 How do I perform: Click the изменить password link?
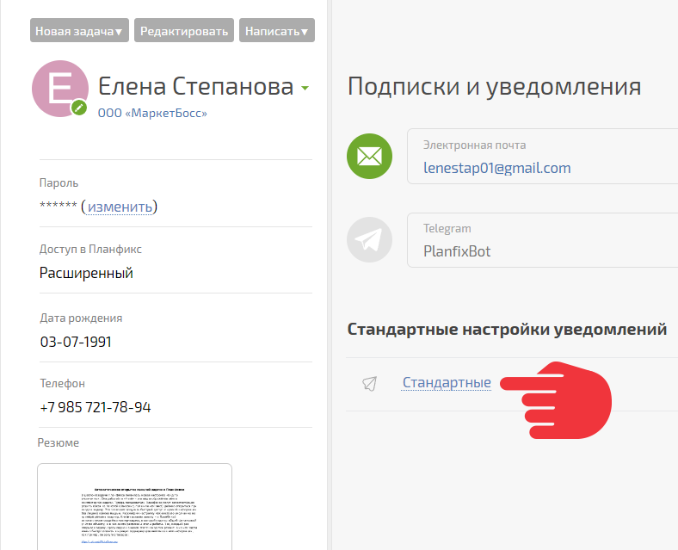pyautogui.click(x=120, y=207)
